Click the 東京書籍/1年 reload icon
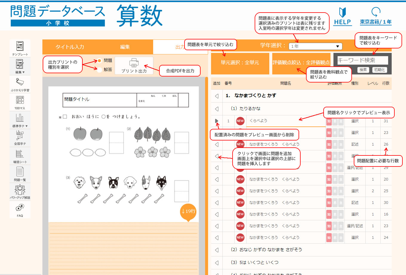 [376, 12]
